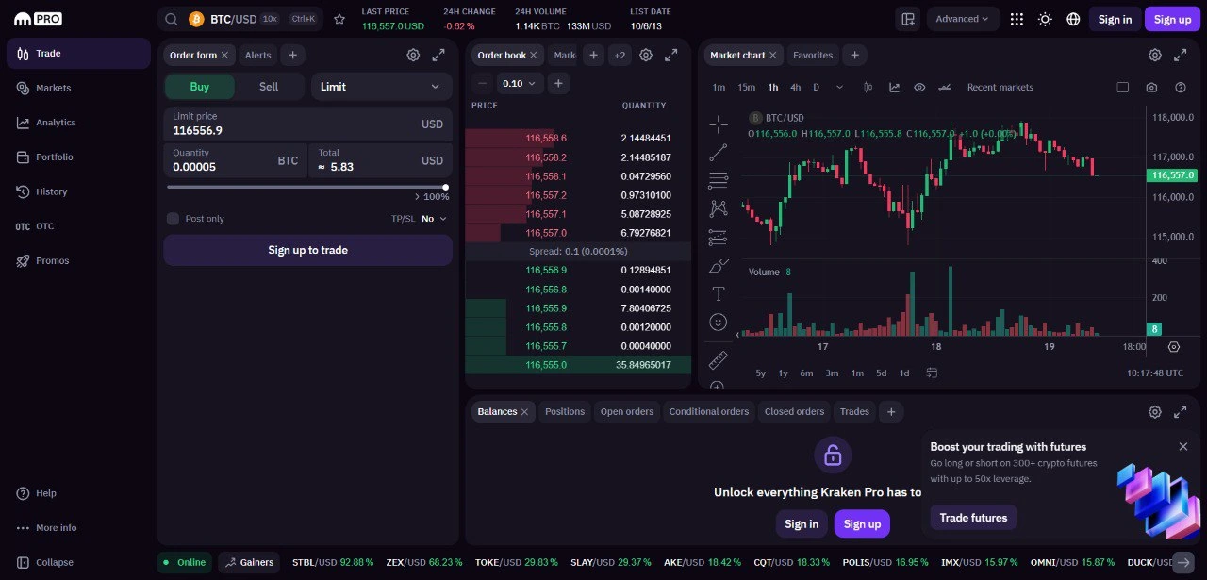Screen dimensions: 1207x580
Task: Switch to the Open orders tab
Action: [x=626, y=412]
